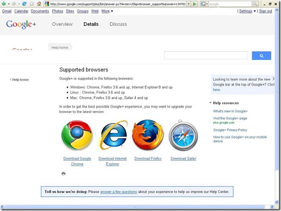Click the 'Linux : Chrome, Firefox 3.6 and up' line

click(x=97, y=93)
